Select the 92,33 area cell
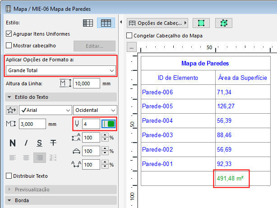 point(243,164)
